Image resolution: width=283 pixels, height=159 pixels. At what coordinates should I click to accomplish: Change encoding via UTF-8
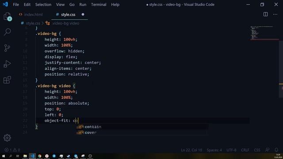point(231,150)
